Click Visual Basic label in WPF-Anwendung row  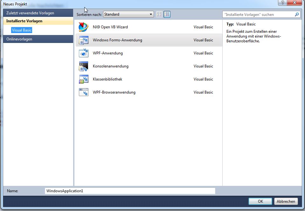coord(203,53)
